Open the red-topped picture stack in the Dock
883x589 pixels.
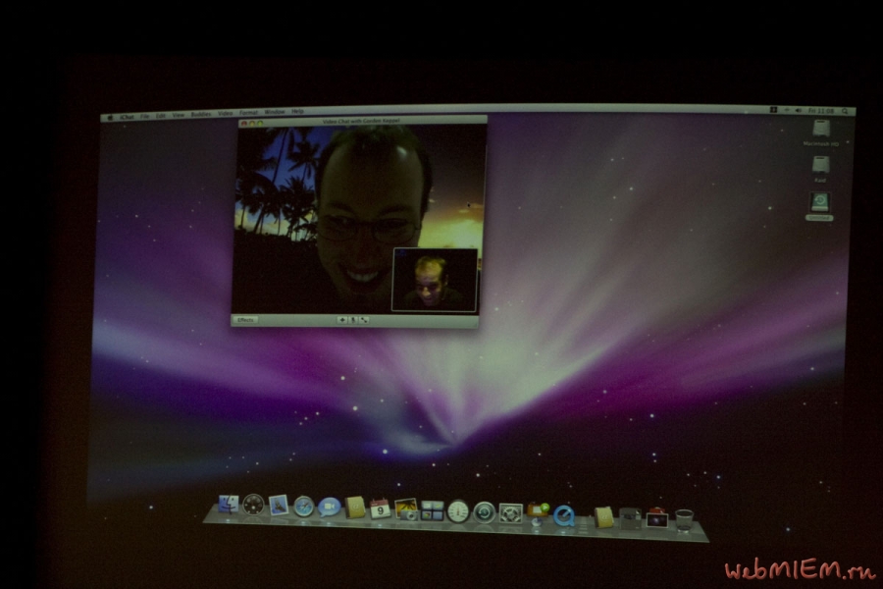[x=656, y=518]
